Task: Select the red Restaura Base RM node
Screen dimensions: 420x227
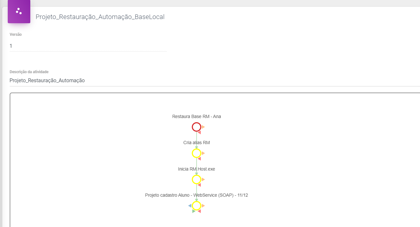Action: click(x=197, y=127)
